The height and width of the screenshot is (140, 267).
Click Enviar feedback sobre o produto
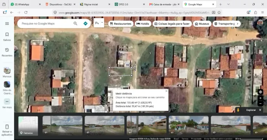(x=218, y=138)
